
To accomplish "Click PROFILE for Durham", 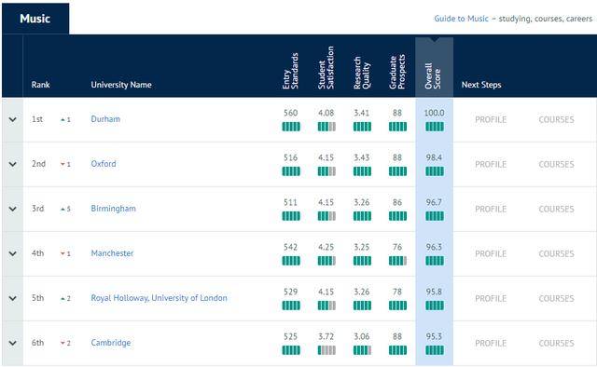I will [x=491, y=120].
